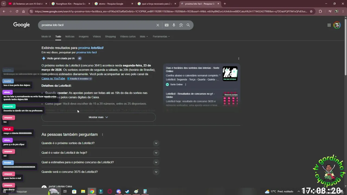
Task: Select the 'Imagens' results tab
Action: 83,37
